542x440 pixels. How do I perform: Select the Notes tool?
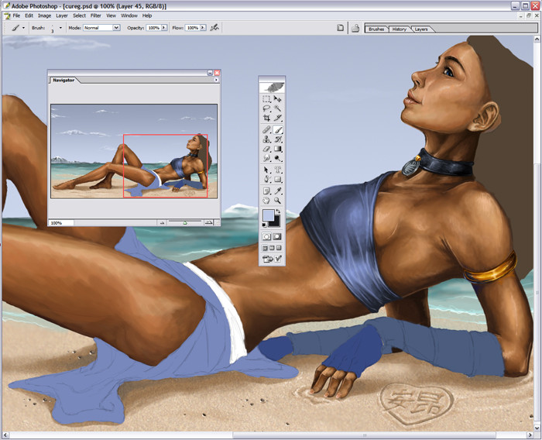click(x=266, y=191)
